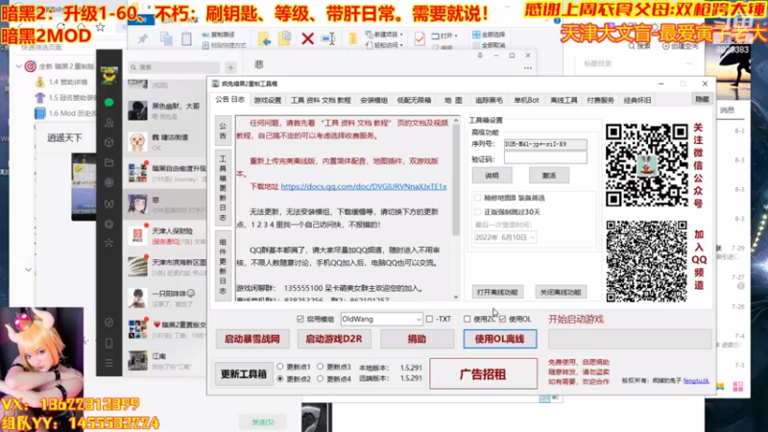Switch to 工具 资料 文档 教程 tab

point(321,101)
